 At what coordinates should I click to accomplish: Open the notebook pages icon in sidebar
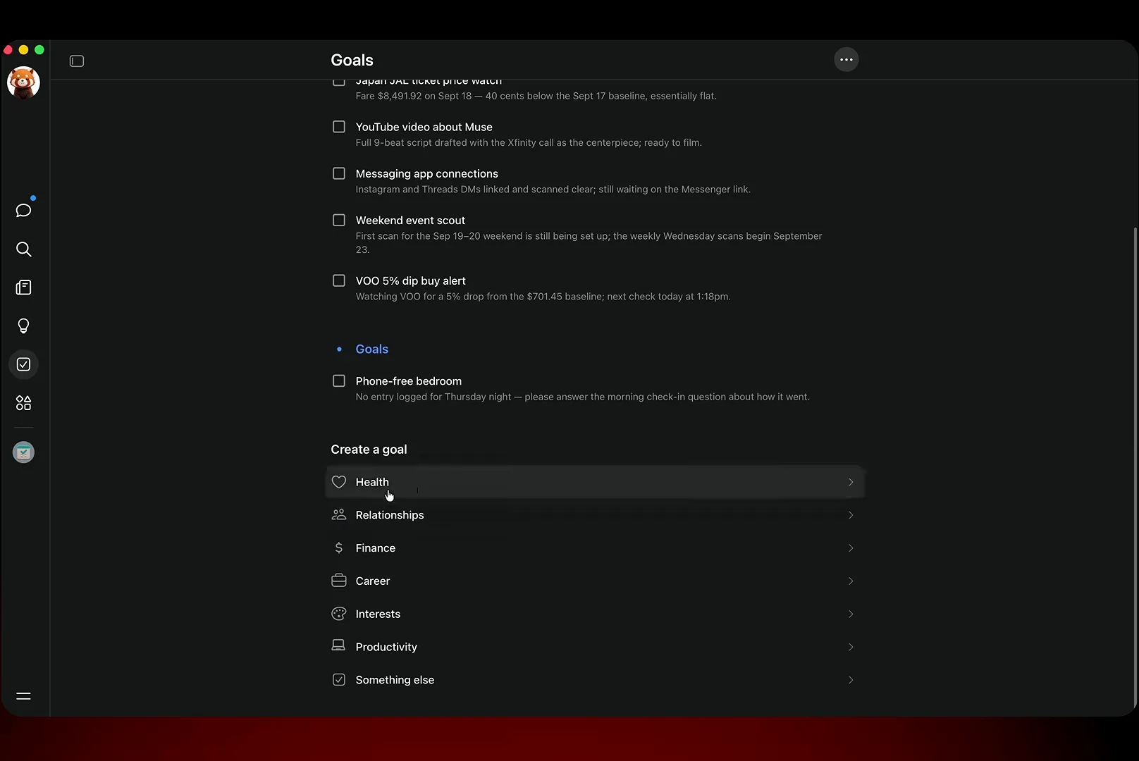[23, 287]
